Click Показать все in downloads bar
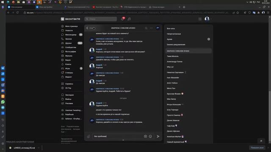The width and height of the screenshot is (271, 152). [x=257, y=148]
